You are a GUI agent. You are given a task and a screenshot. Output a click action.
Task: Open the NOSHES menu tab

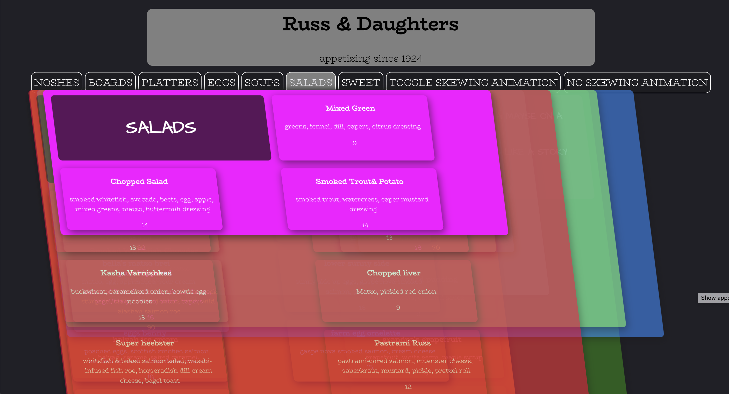pyautogui.click(x=56, y=82)
